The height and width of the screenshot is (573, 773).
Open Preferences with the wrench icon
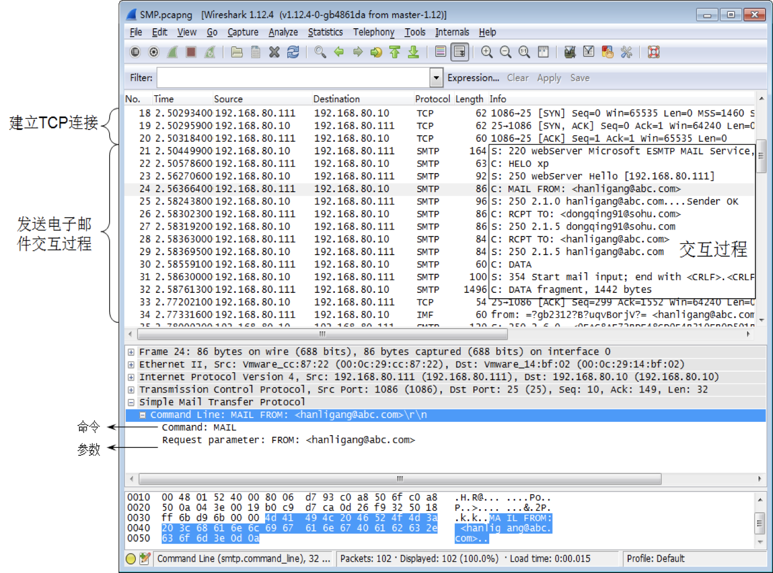(x=627, y=52)
